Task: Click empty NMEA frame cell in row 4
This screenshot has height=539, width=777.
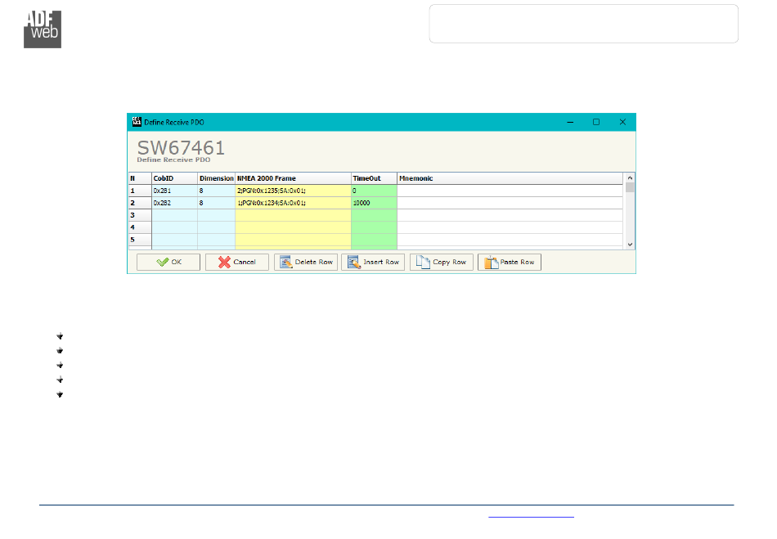Action: click(x=293, y=227)
